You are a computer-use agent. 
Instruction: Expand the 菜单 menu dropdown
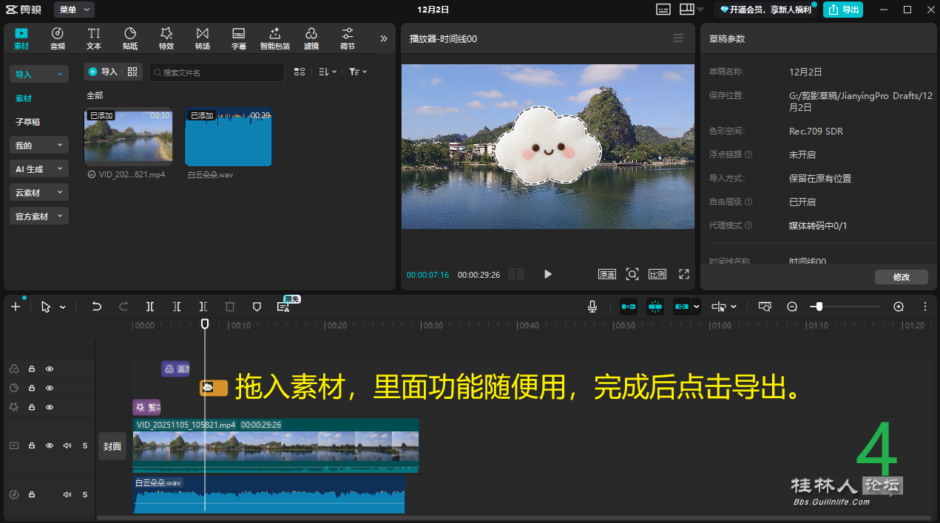coord(74,10)
